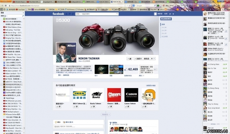Image resolution: width=230 pixels, height=134 pixels.
Task: Click the Facebook search magnifier icon
Action: click(117, 14)
